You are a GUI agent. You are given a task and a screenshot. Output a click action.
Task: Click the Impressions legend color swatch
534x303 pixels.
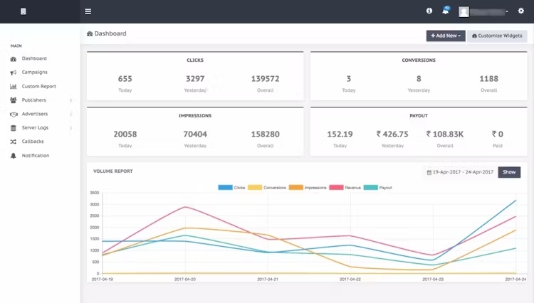(296, 187)
